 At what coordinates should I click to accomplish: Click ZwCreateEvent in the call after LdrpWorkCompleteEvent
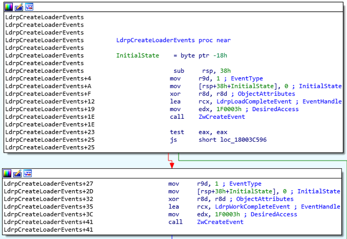pos(220,222)
